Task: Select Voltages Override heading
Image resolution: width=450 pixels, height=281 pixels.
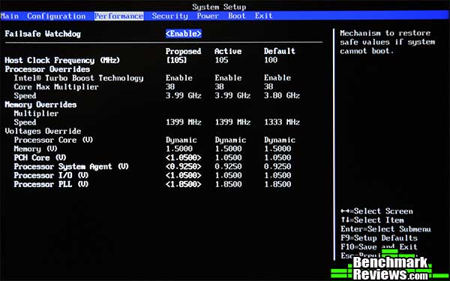Action: click(x=43, y=131)
